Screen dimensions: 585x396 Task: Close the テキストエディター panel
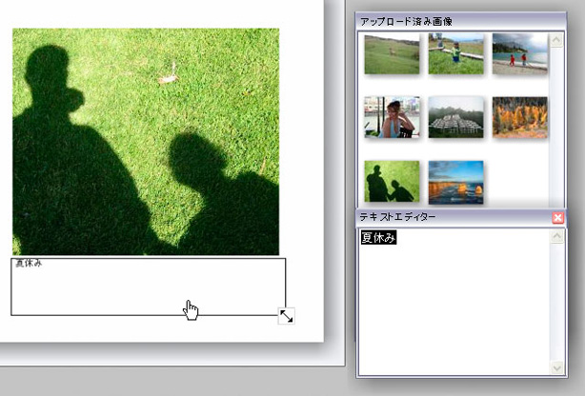[x=557, y=218]
